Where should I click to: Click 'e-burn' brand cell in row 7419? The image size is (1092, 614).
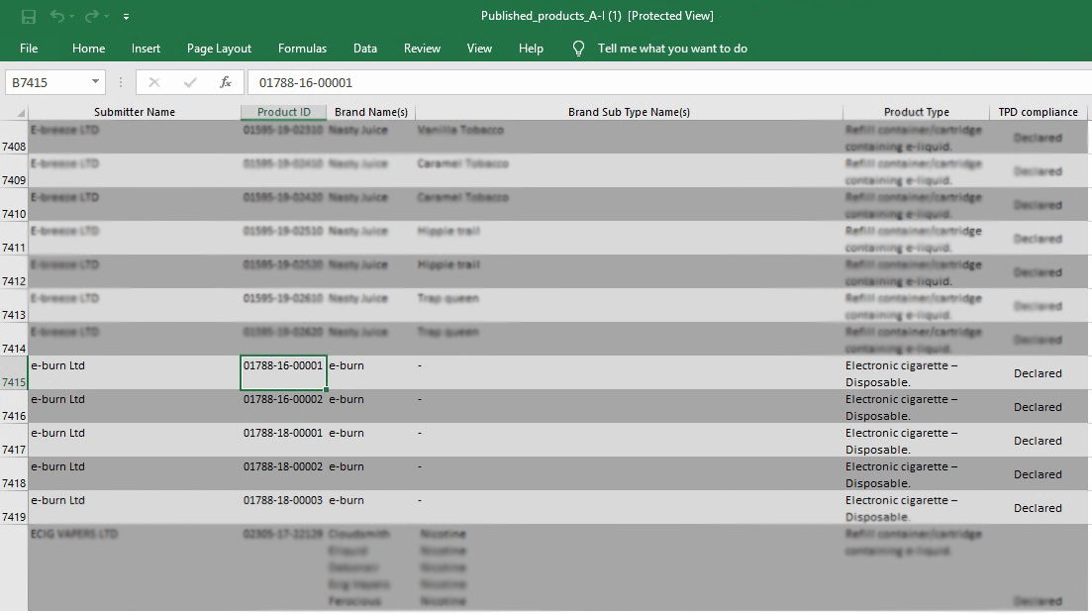coord(371,508)
